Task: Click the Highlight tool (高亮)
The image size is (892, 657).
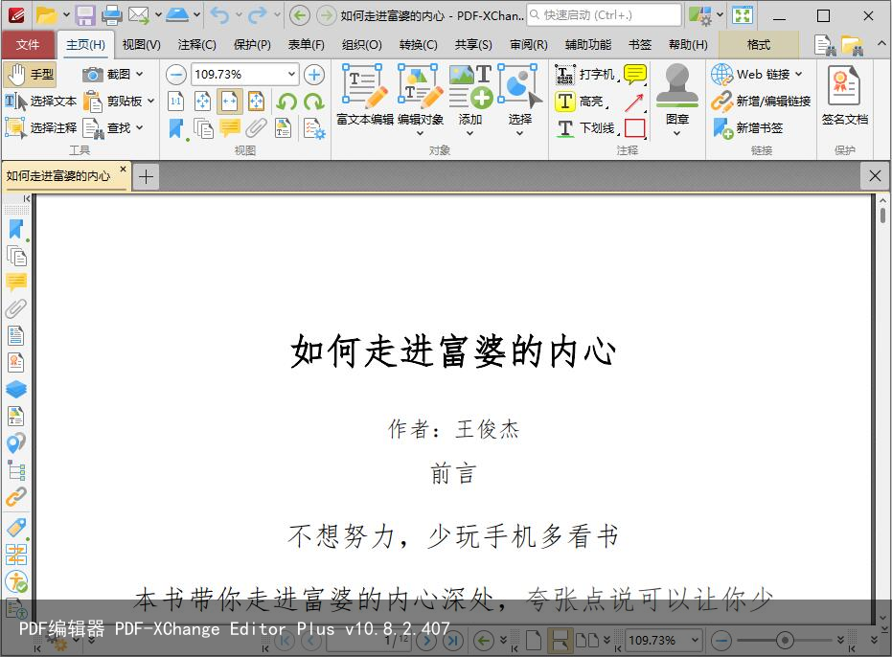Action: 582,102
